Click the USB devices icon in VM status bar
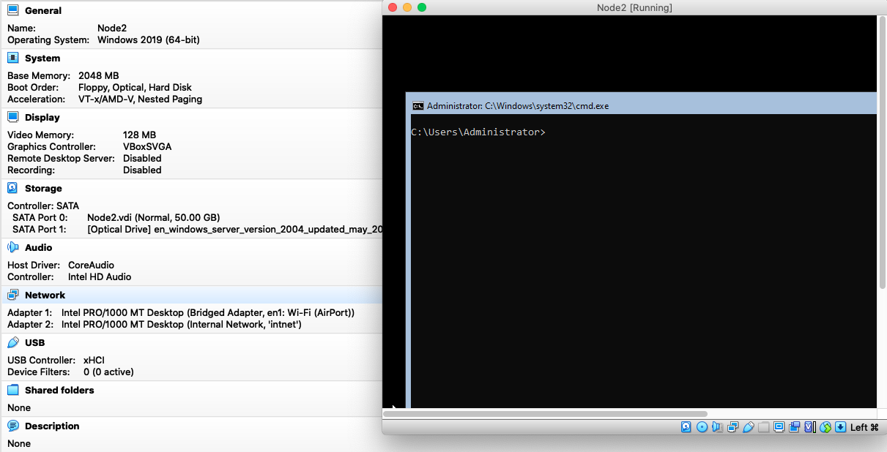887x452 pixels. click(x=748, y=427)
